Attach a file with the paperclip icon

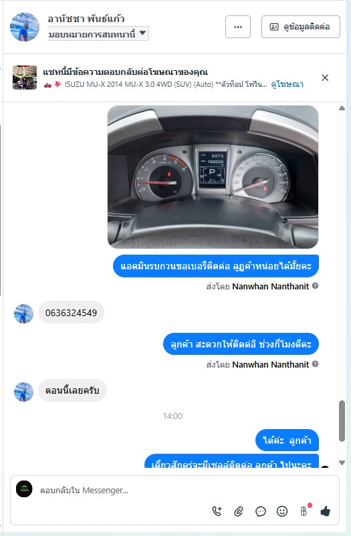[x=239, y=511]
